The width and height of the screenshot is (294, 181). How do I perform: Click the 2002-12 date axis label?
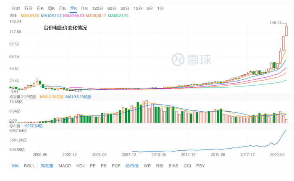click(70, 155)
